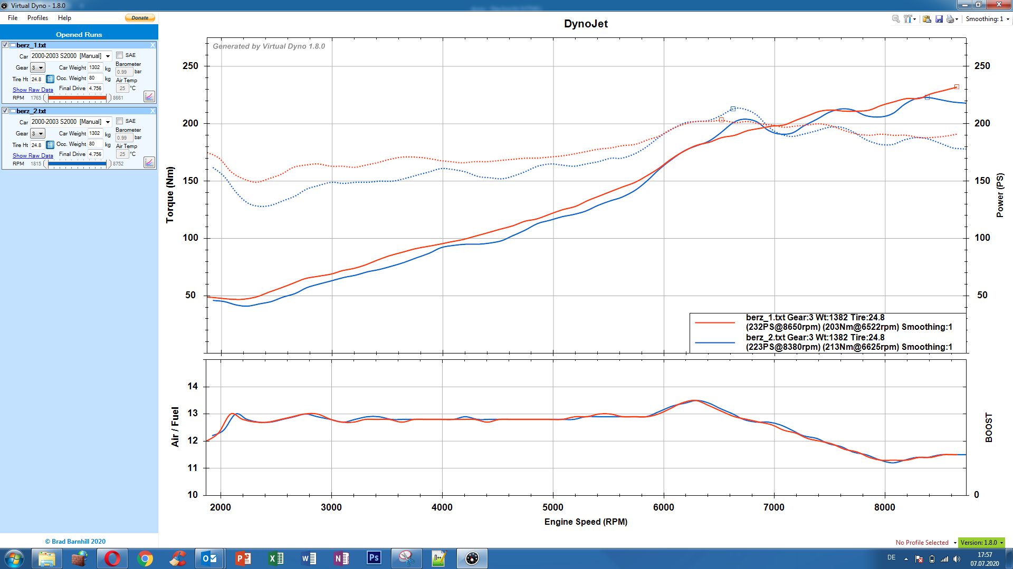Screen dimensions: 1013x569
Task: Uncheck berz_1.txt run visibility checkbox
Action: [5, 45]
